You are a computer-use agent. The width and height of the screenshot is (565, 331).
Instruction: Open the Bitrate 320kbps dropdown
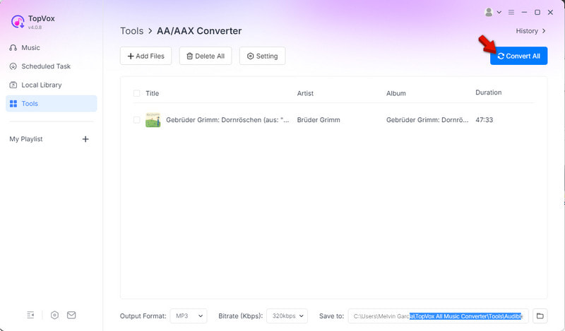coord(287,316)
